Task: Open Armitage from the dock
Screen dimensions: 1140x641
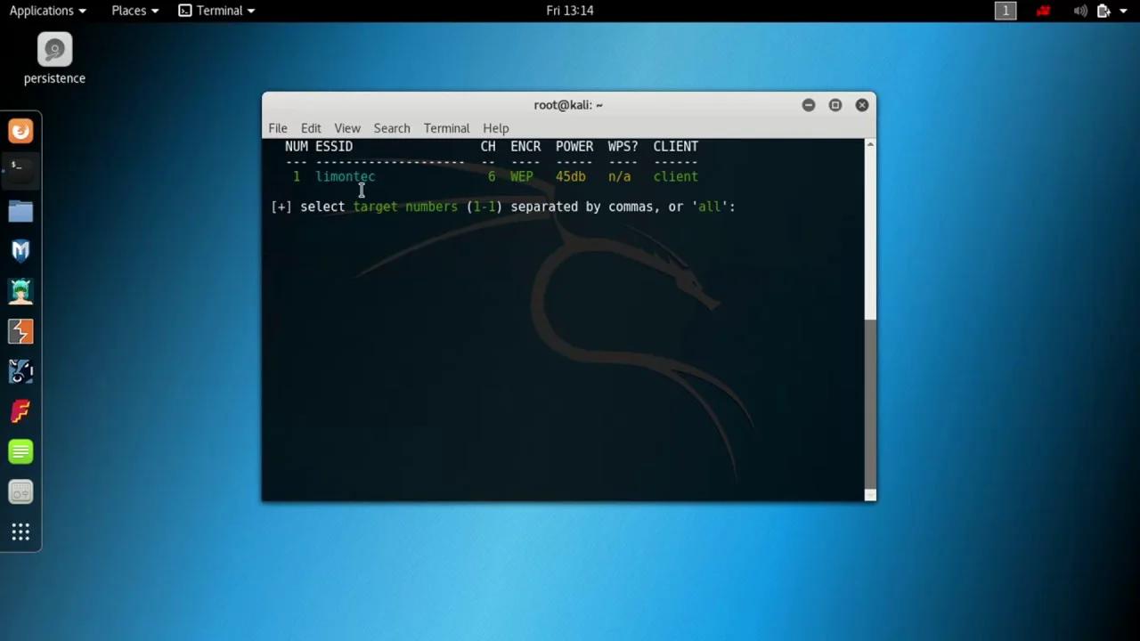Action: (20, 291)
